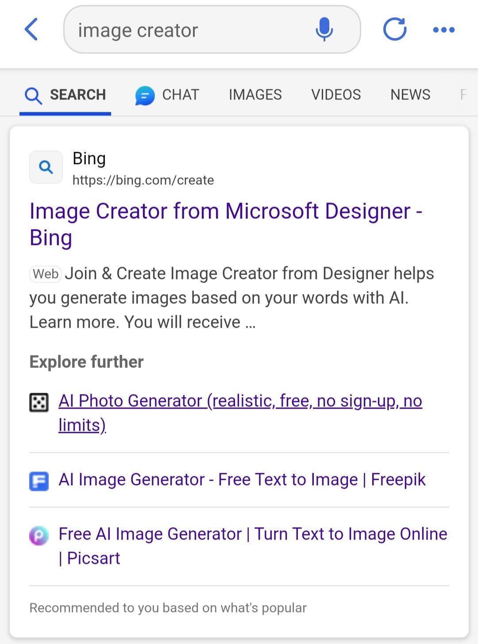Click the Bing site favicon icon
Viewport: 478px width, 644px height.
tap(46, 167)
